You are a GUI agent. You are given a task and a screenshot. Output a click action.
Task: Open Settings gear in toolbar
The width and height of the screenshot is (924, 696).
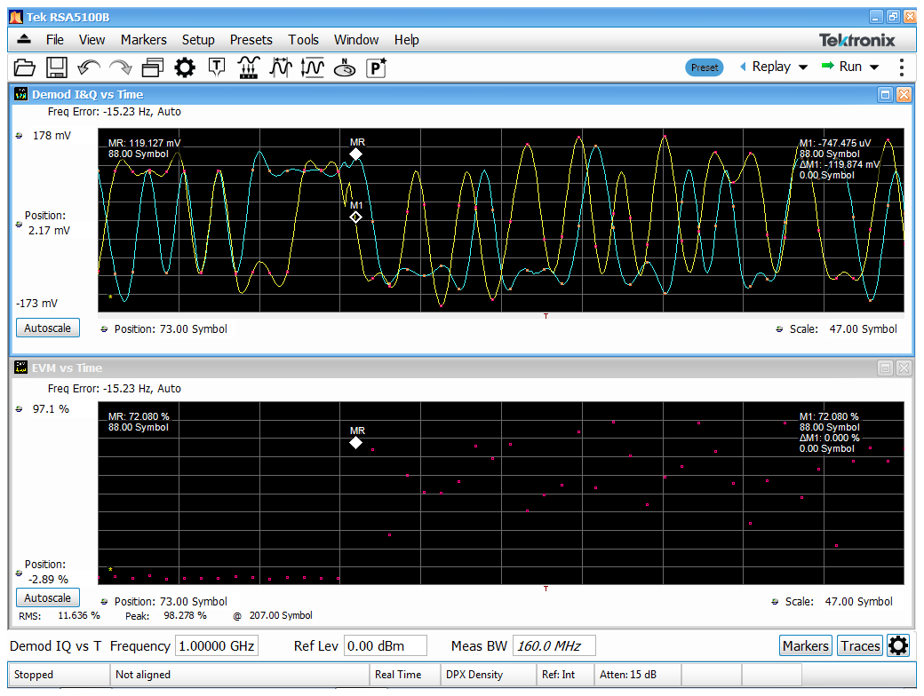pos(185,67)
